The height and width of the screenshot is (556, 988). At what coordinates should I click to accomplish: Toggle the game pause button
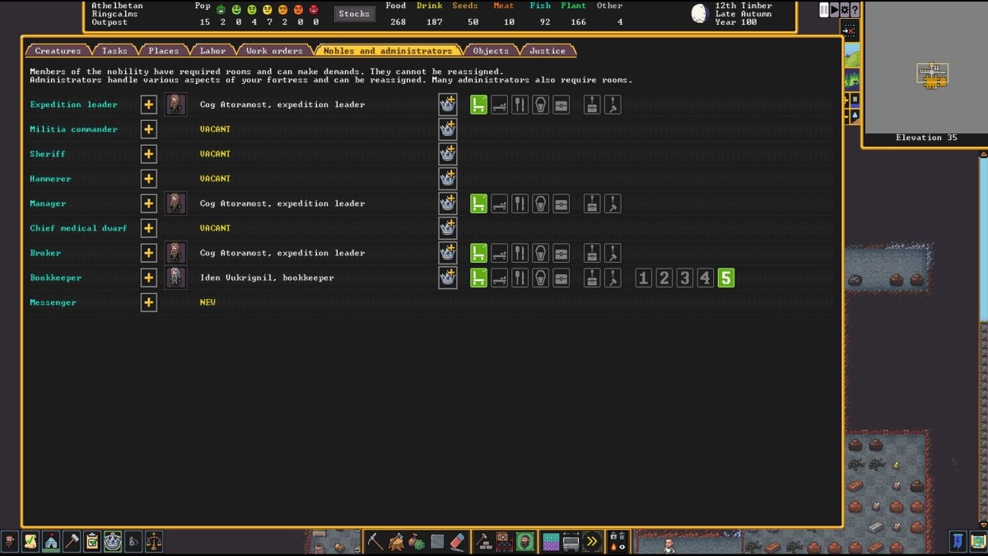pos(824,10)
